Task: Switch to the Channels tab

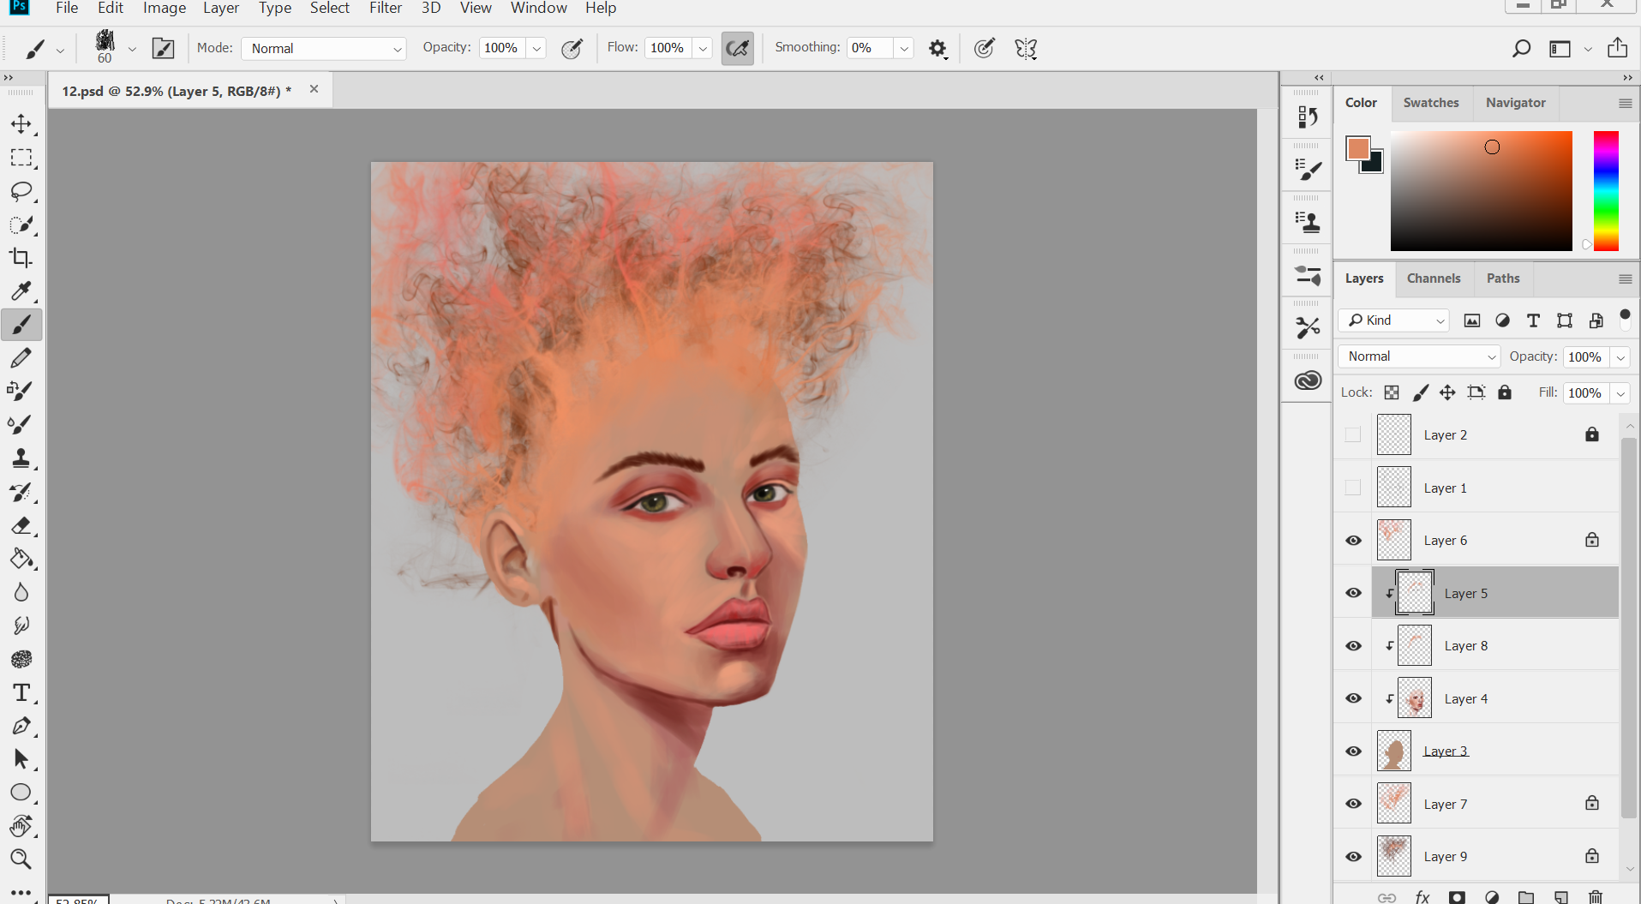Action: 1433,278
